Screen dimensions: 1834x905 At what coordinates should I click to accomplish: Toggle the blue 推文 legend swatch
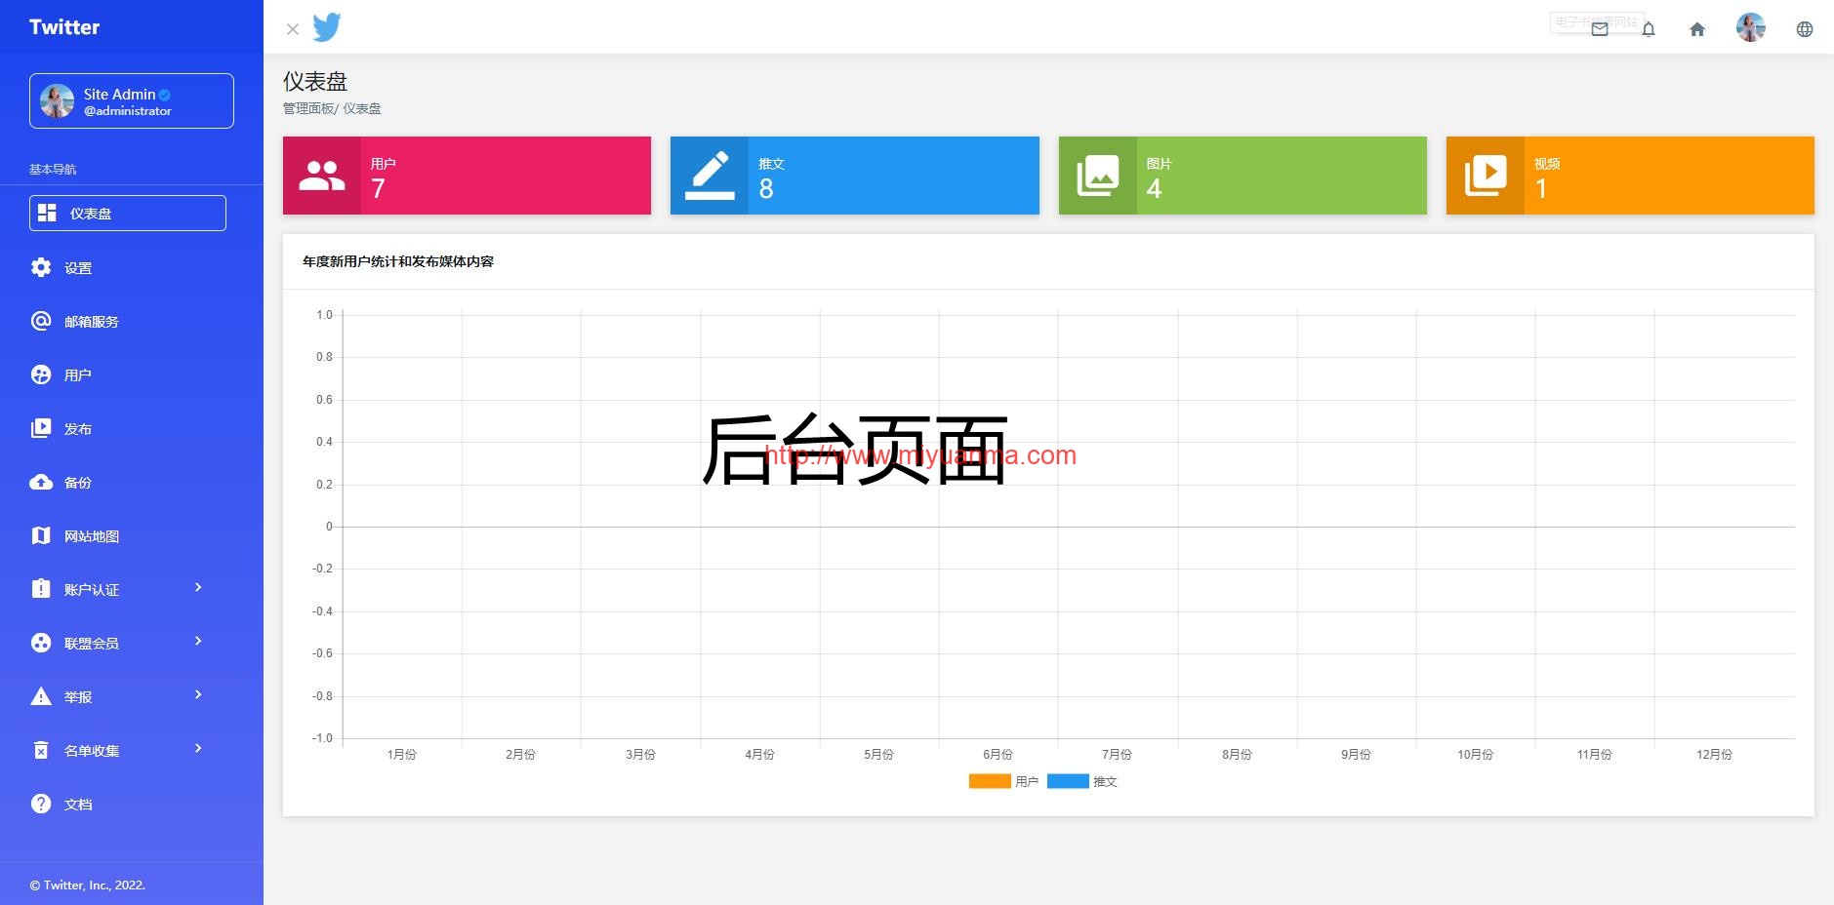coord(1068,781)
